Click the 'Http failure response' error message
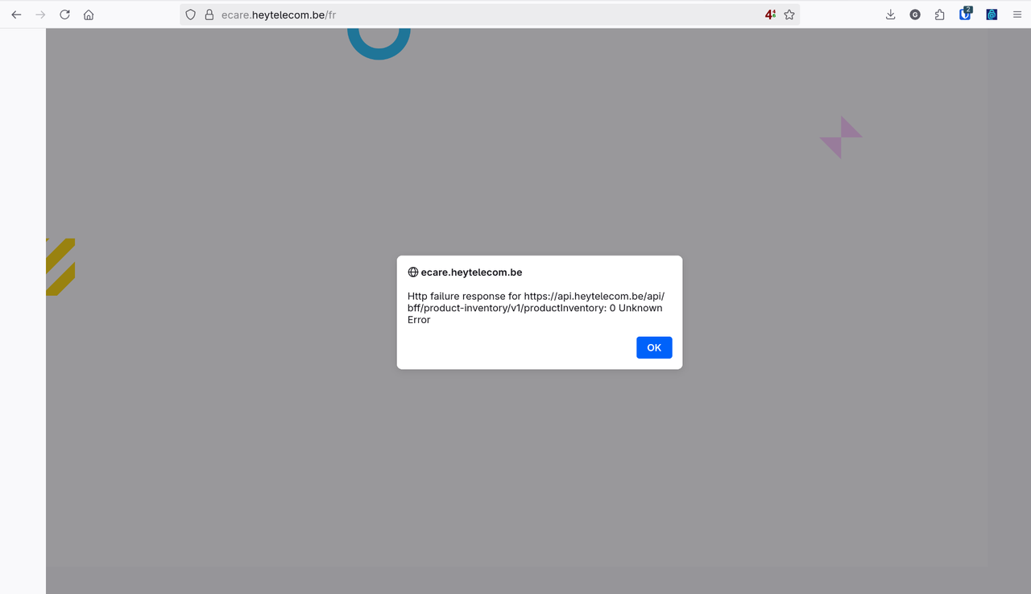Viewport: 1031px width, 594px height. pyautogui.click(x=536, y=308)
